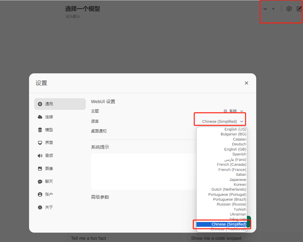Click the new chat pencil icon

299,9
